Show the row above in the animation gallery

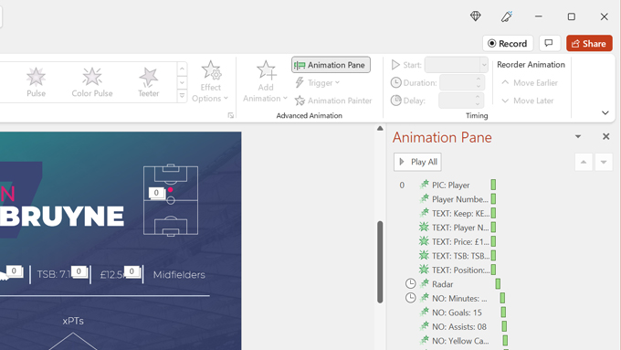click(x=182, y=69)
